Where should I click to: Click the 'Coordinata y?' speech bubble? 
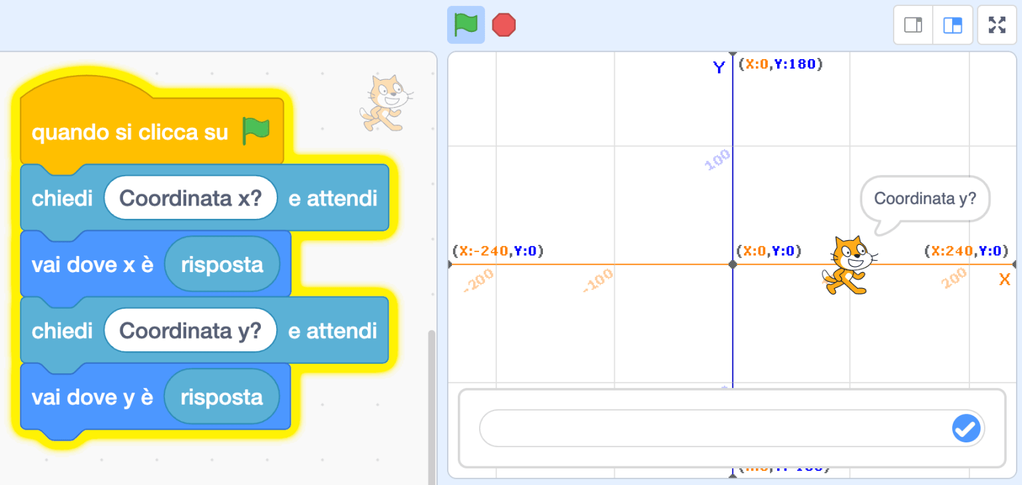coord(925,199)
